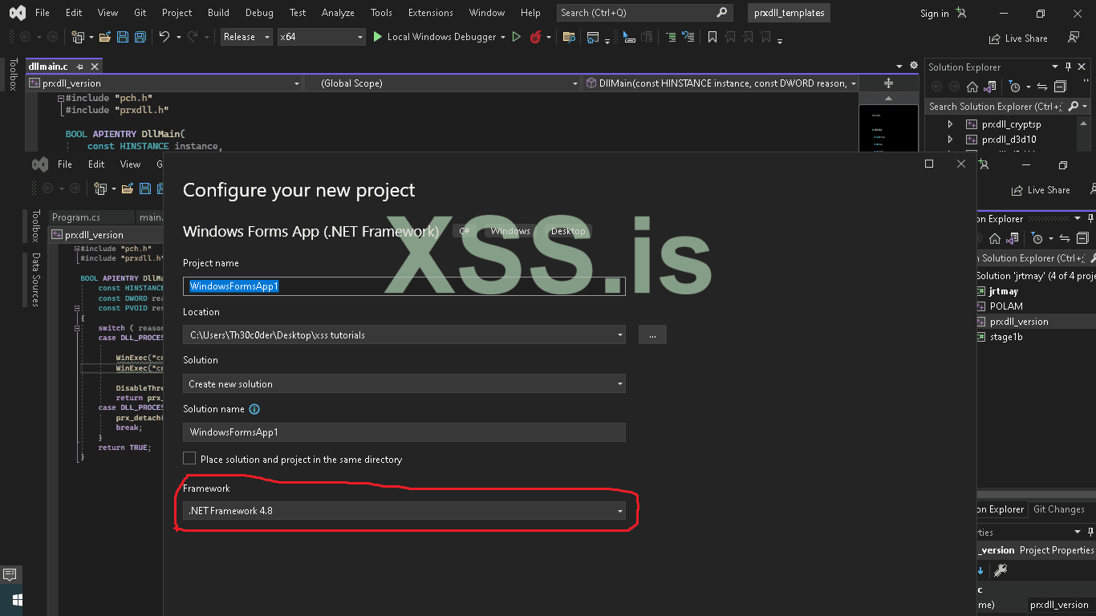This screenshot has height=616, width=1096.
Task: Click the Hot Reload flame icon
Action: [535, 37]
